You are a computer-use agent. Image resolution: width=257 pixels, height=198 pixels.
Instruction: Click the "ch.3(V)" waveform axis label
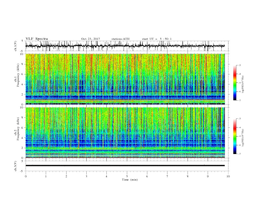16,166
